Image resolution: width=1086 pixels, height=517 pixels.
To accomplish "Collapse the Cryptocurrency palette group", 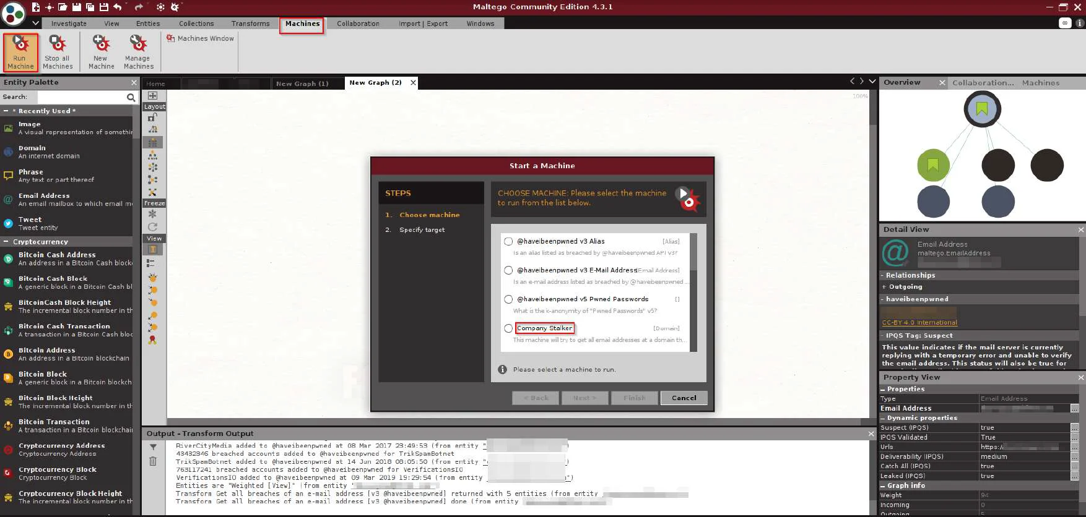I will (x=6, y=242).
